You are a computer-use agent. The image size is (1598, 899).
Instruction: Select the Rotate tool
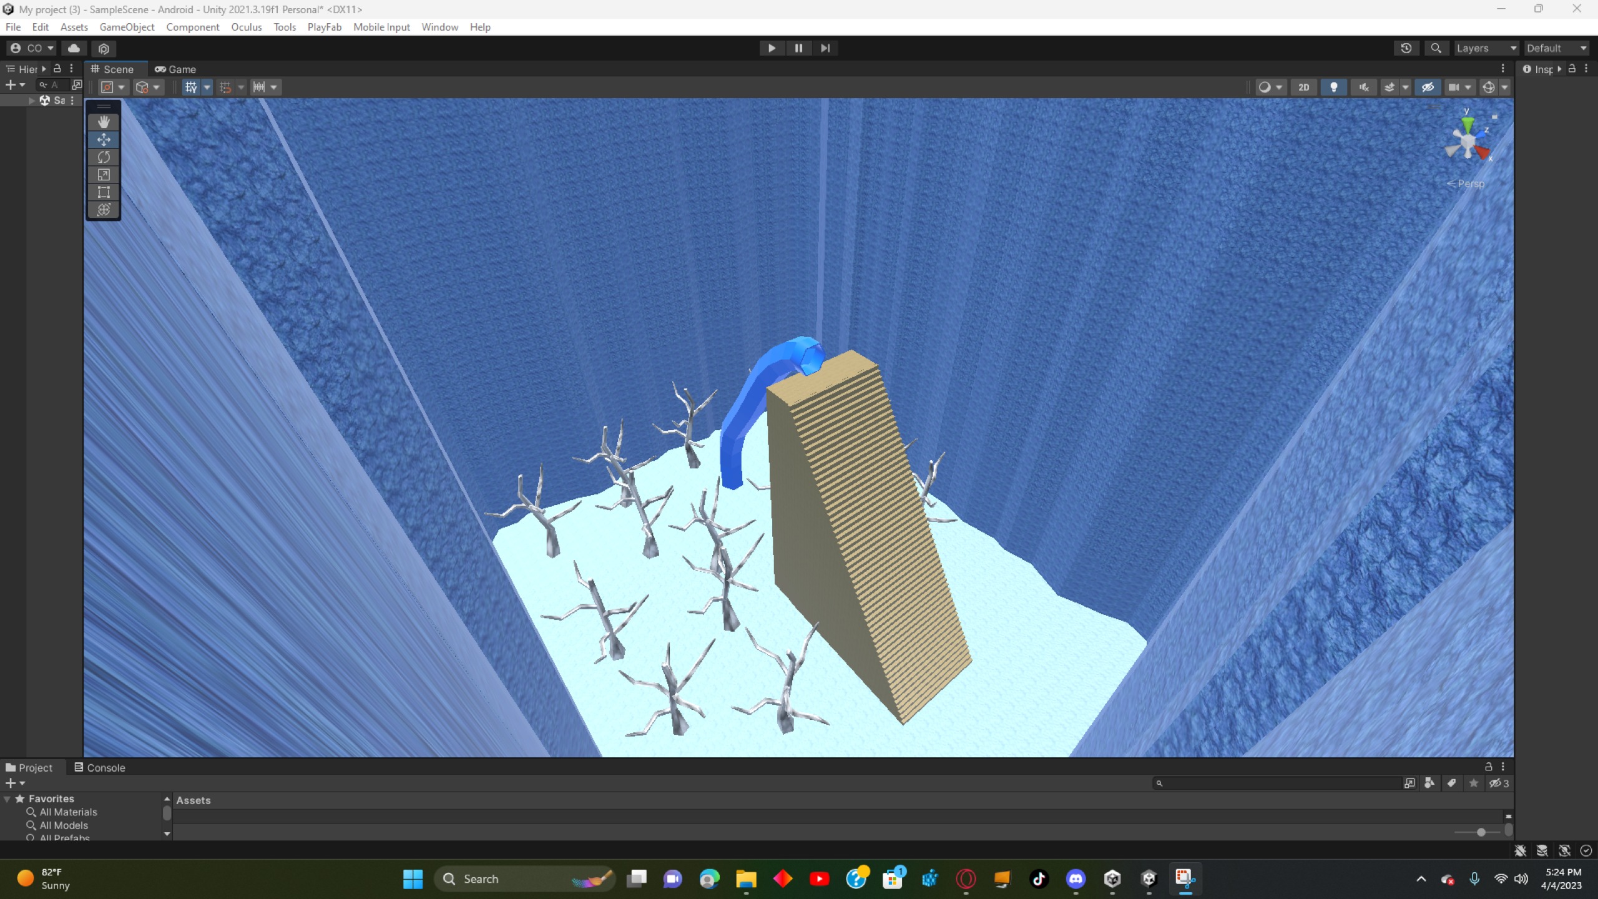104,157
